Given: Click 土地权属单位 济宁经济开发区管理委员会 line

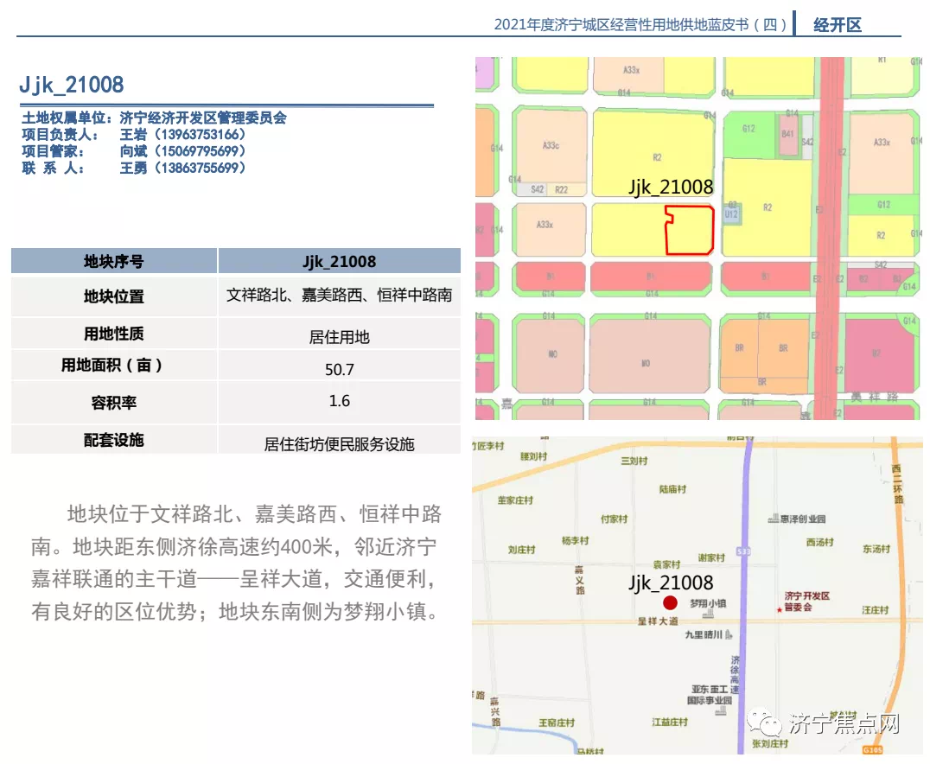Looking at the screenshot, I should point(154,118).
